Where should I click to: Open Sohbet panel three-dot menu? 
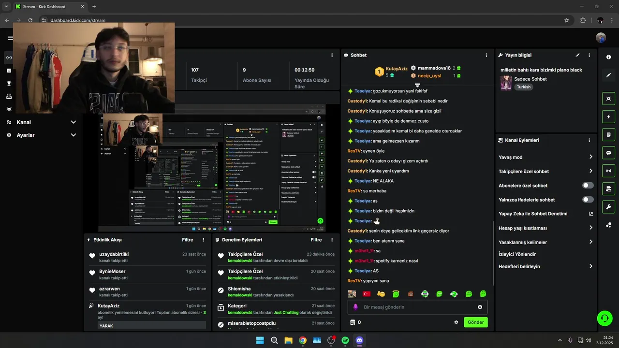[x=486, y=55]
